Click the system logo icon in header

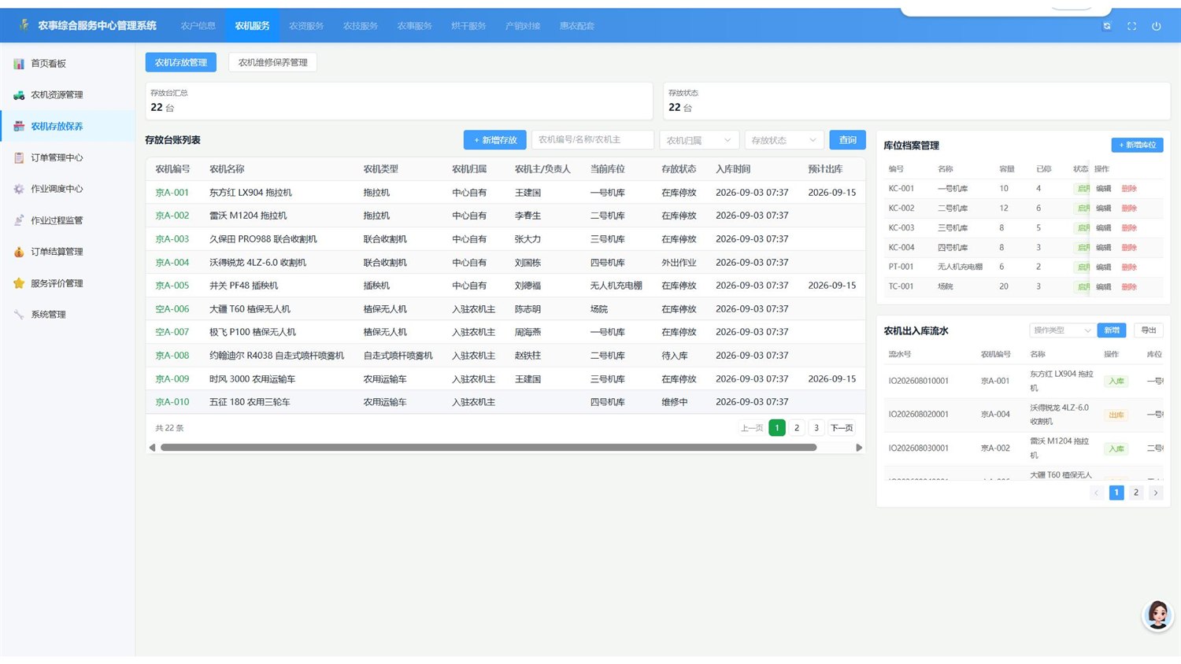click(24, 25)
